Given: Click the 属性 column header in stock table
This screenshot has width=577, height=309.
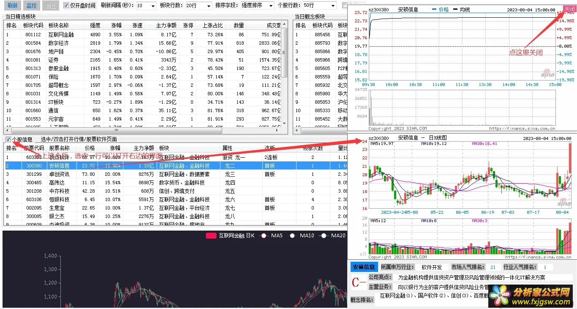Looking at the screenshot, I should (x=241, y=148).
